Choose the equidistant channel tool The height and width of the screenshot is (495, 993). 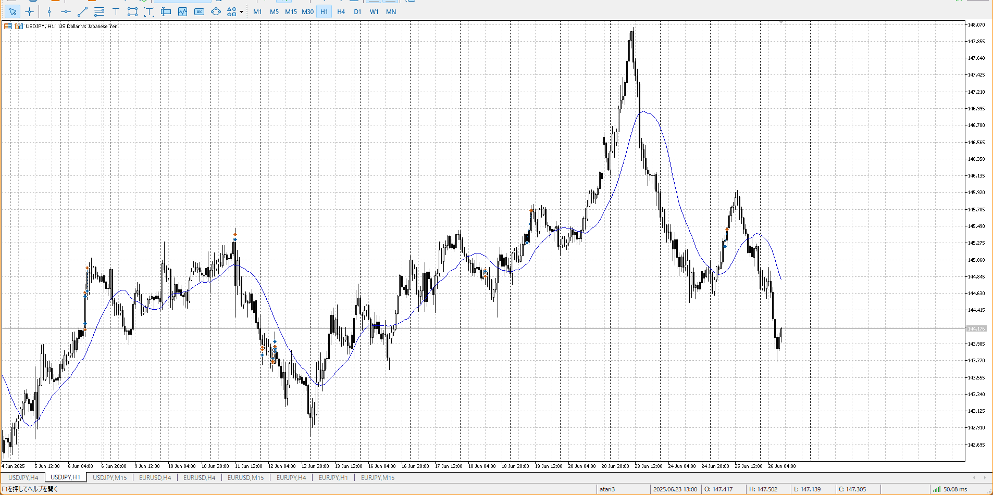[x=99, y=11]
